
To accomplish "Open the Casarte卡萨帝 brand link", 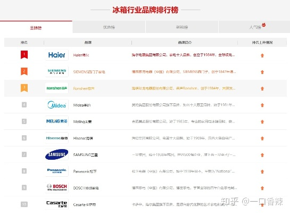I will [85, 204].
